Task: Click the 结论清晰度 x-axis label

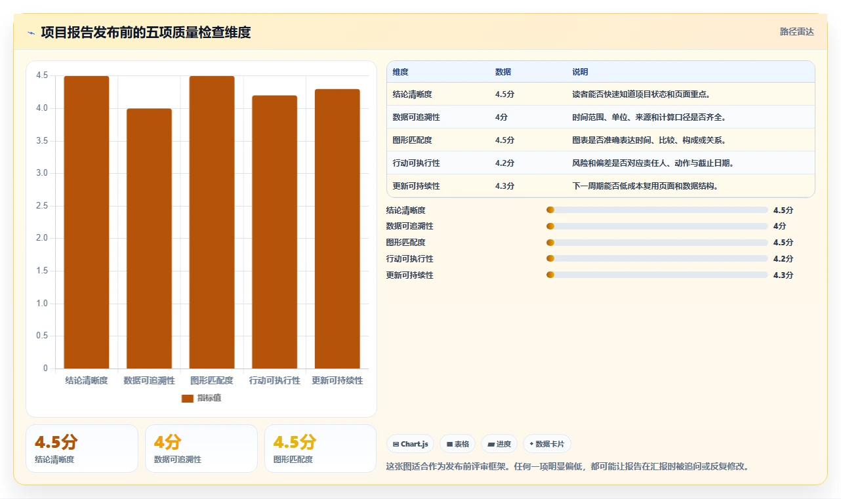Action: [87, 380]
